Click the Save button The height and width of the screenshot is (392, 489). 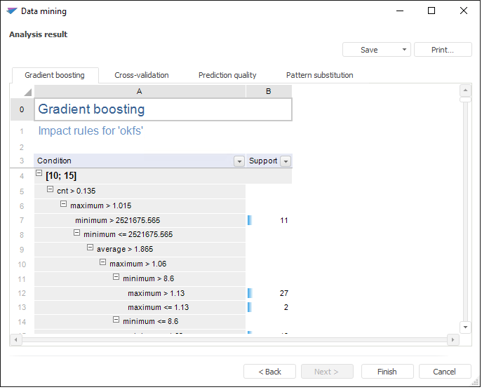pyautogui.click(x=369, y=50)
